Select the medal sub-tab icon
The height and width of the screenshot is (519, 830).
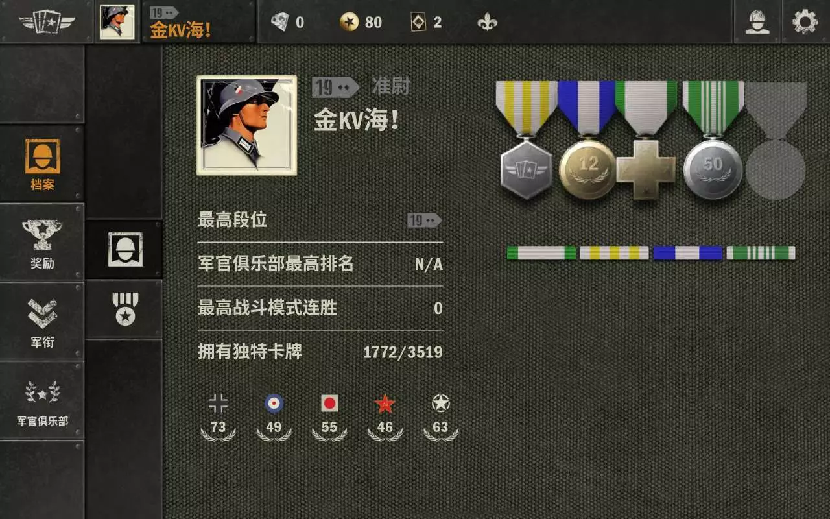click(x=124, y=309)
